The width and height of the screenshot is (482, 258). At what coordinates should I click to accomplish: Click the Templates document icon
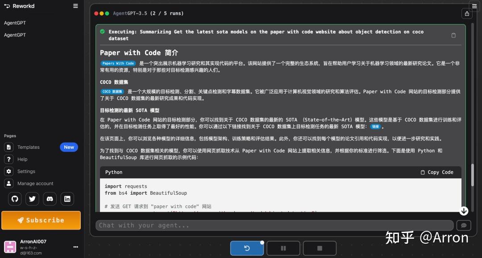[x=8, y=147]
